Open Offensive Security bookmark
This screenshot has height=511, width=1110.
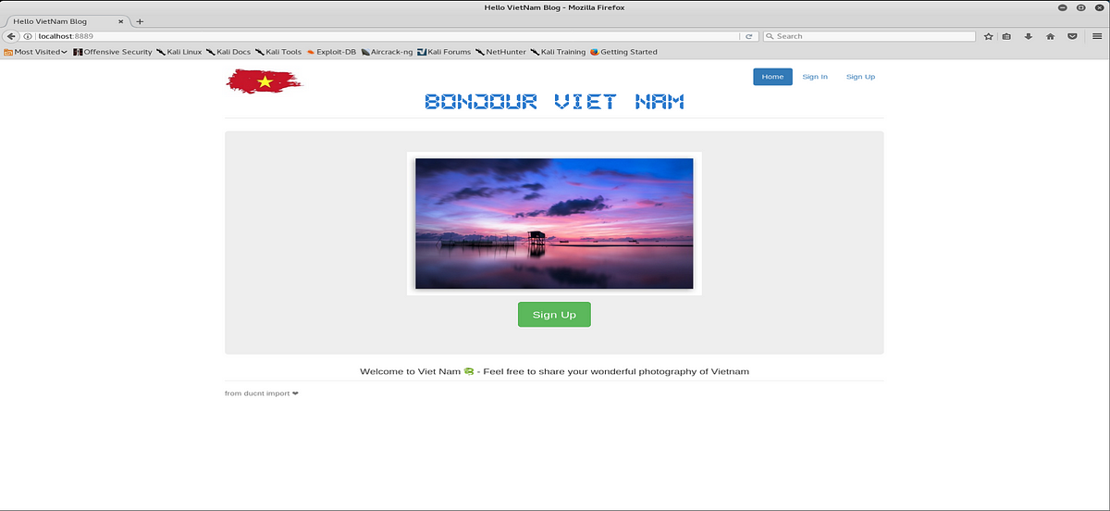[113, 52]
